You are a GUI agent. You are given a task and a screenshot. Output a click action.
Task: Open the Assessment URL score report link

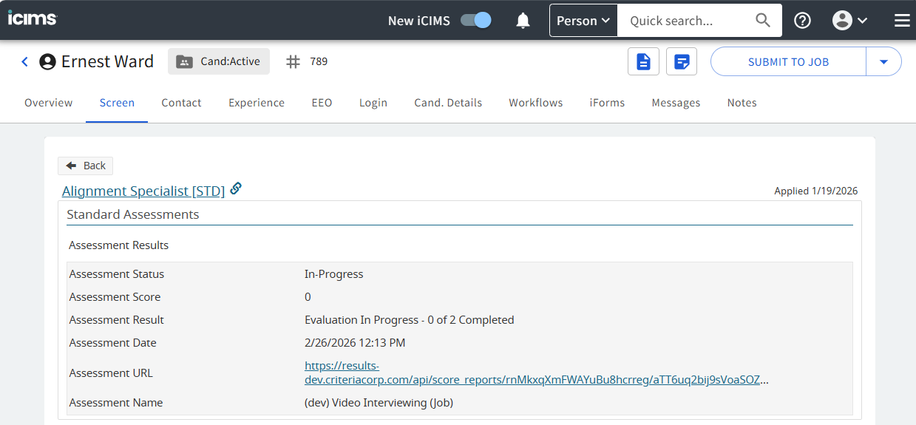(x=537, y=373)
